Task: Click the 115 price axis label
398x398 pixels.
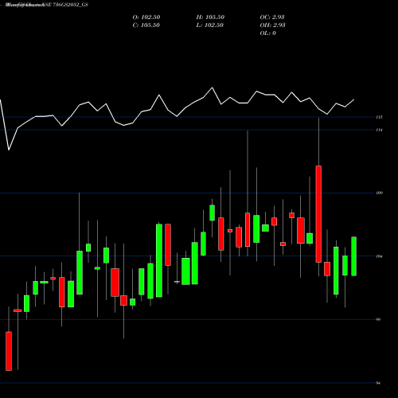Action: 379,117
